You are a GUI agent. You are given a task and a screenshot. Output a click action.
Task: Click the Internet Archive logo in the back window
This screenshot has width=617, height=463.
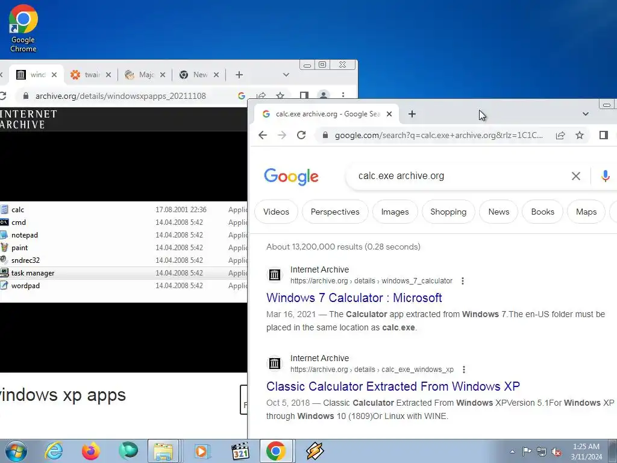pos(28,119)
